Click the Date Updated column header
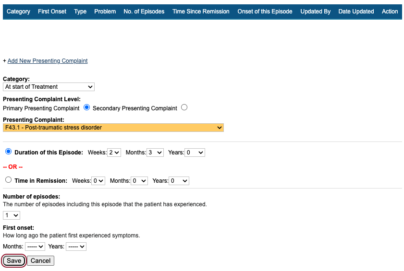 pyautogui.click(x=356, y=12)
